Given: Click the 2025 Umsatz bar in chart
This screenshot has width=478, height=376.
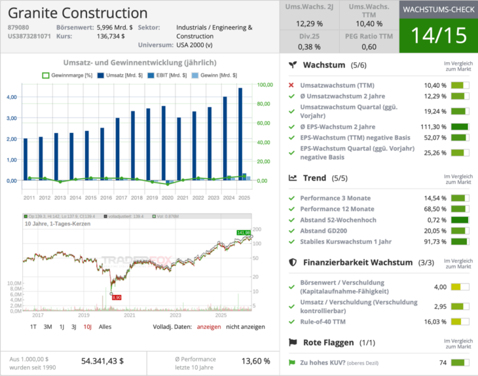Looking at the screenshot, I should click(240, 134).
